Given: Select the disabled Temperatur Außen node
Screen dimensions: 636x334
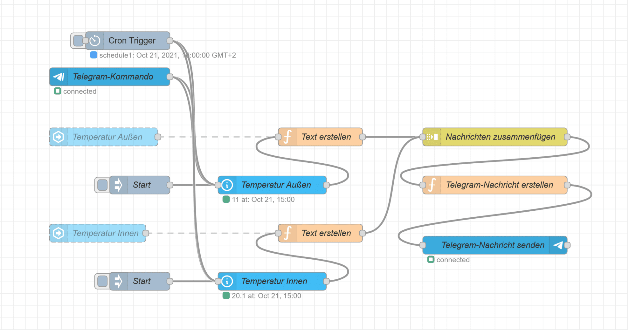Looking at the screenshot, I should pos(104,137).
